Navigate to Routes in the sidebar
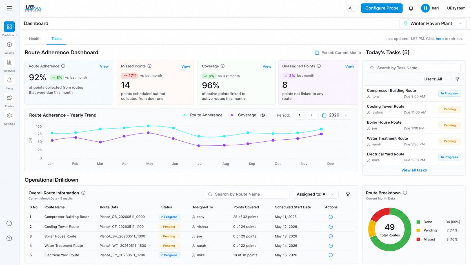 [9, 98]
